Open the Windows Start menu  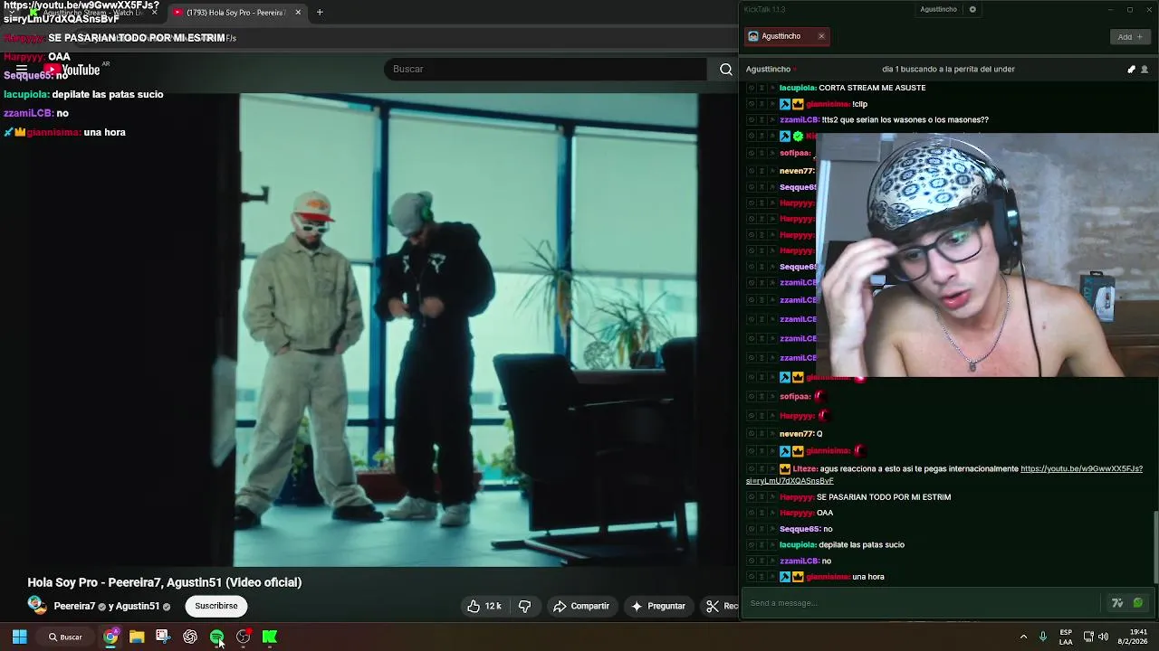tap(19, 637)
